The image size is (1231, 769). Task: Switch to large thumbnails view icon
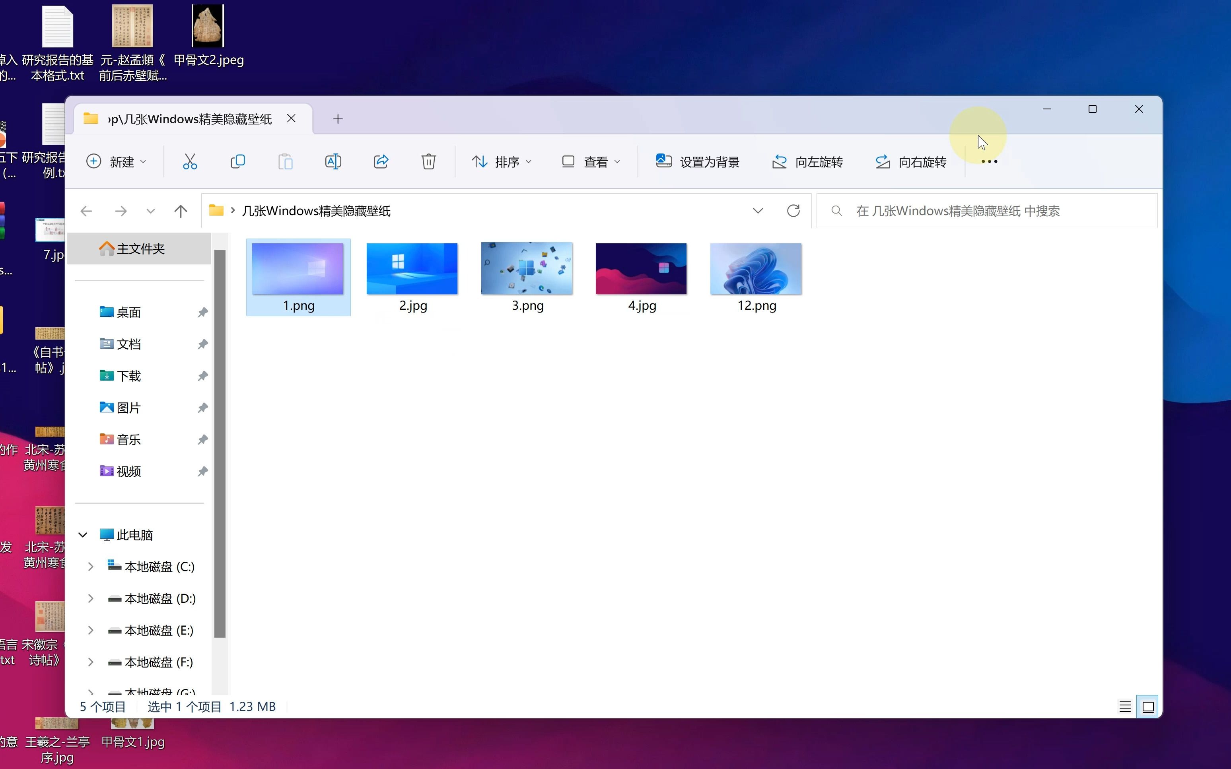pyautogui.click(x=1148, y=707)
